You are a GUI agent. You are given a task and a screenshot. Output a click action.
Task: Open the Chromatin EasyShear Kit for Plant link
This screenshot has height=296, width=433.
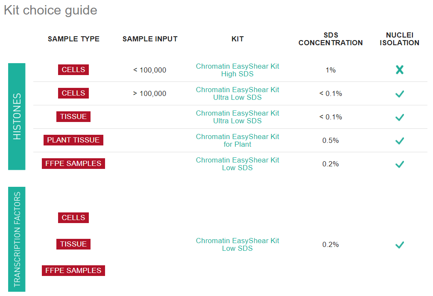(237, 141)
